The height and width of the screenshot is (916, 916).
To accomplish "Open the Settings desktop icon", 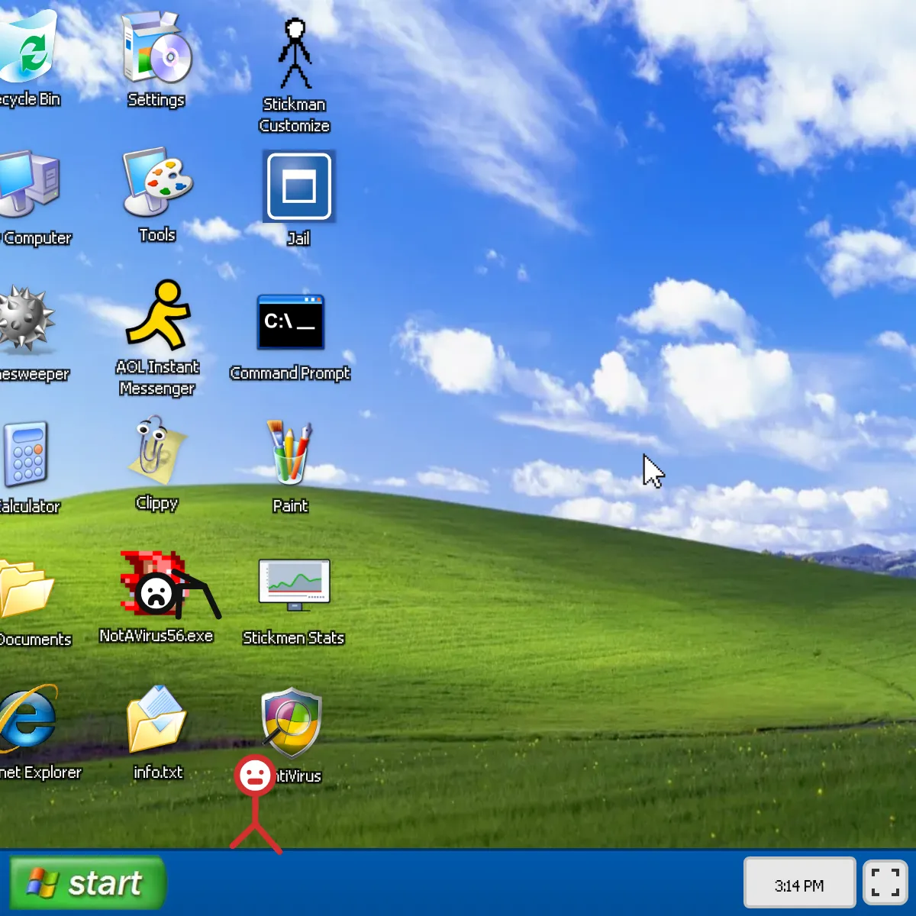I will point(156,47).
